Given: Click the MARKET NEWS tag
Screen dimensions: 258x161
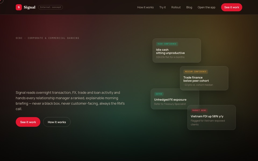Looking at the screenshot, I should (x=199, y=110).
